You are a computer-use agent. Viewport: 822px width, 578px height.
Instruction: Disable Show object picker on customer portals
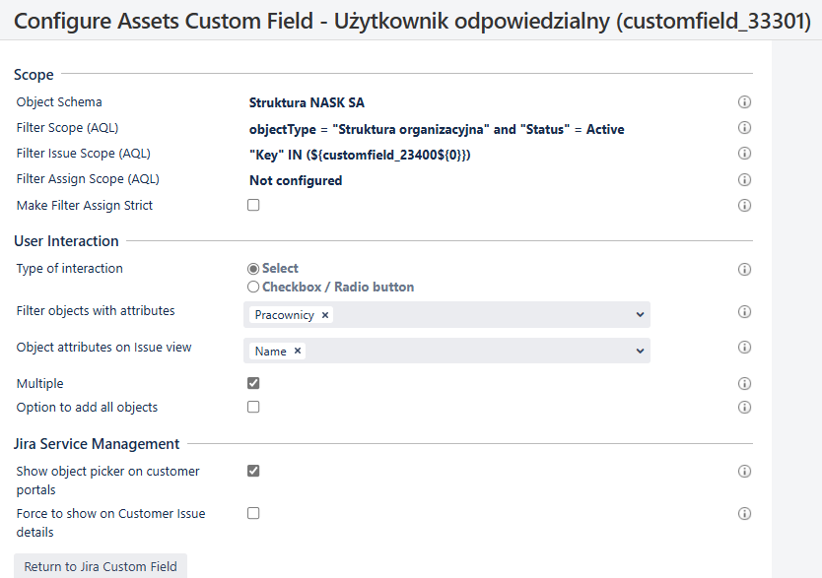(x=253, y=471)
